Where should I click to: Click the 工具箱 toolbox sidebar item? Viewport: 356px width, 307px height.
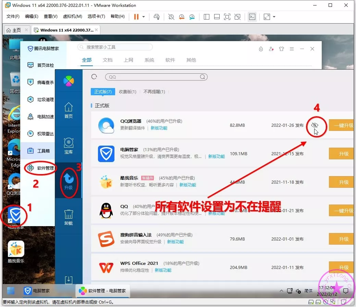[40, 151]
